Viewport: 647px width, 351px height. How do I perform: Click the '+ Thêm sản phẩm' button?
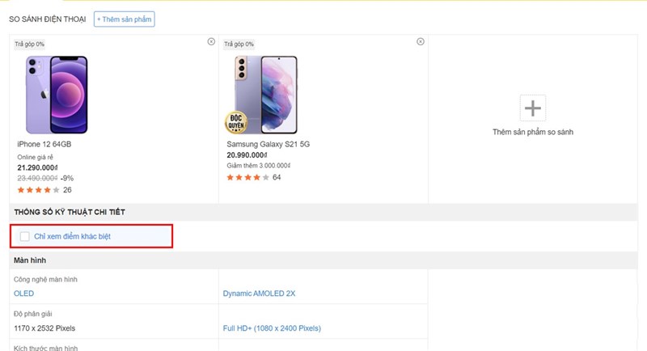pyautogui.click(x=124, y=19)
